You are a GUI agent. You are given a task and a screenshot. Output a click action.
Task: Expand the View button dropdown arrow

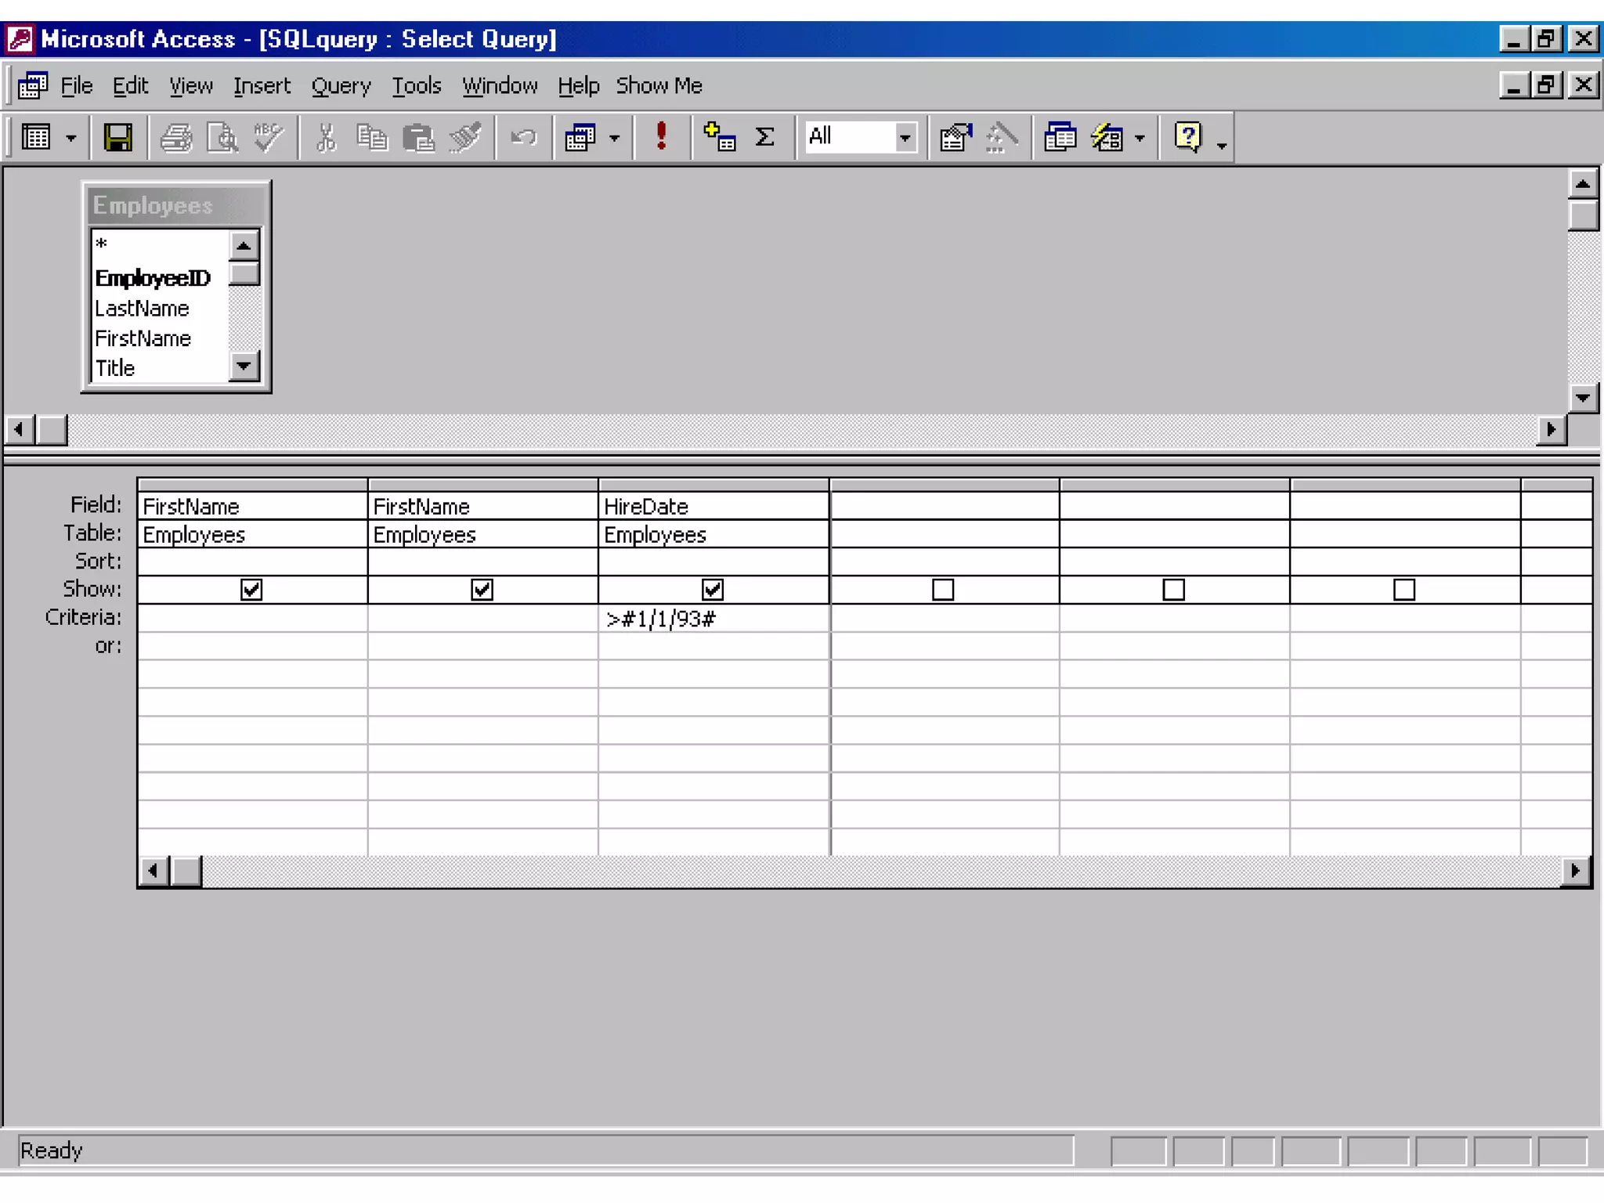(71, 139)
